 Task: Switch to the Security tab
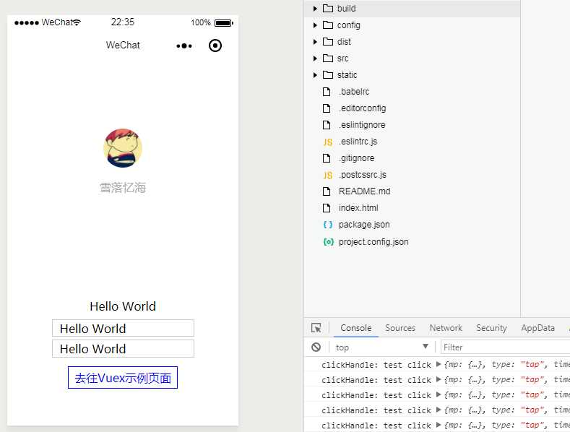(491, 328)
